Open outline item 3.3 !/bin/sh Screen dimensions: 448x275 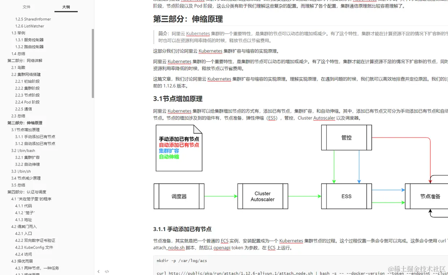[x=21, y=171]
